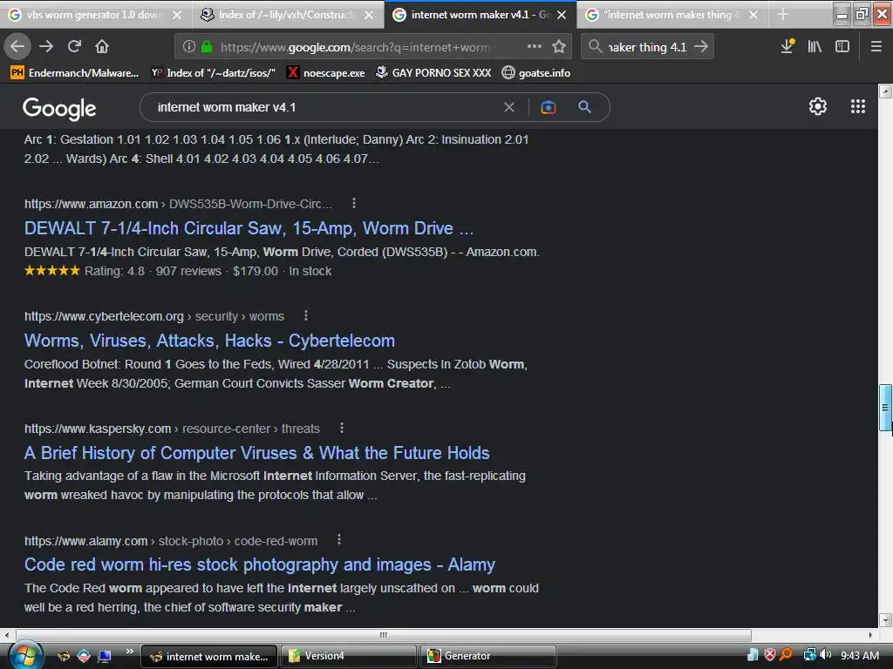This screenshot has width=893, height=669.
Task: Open the browser Home page
Action: [x=102, y=46]
